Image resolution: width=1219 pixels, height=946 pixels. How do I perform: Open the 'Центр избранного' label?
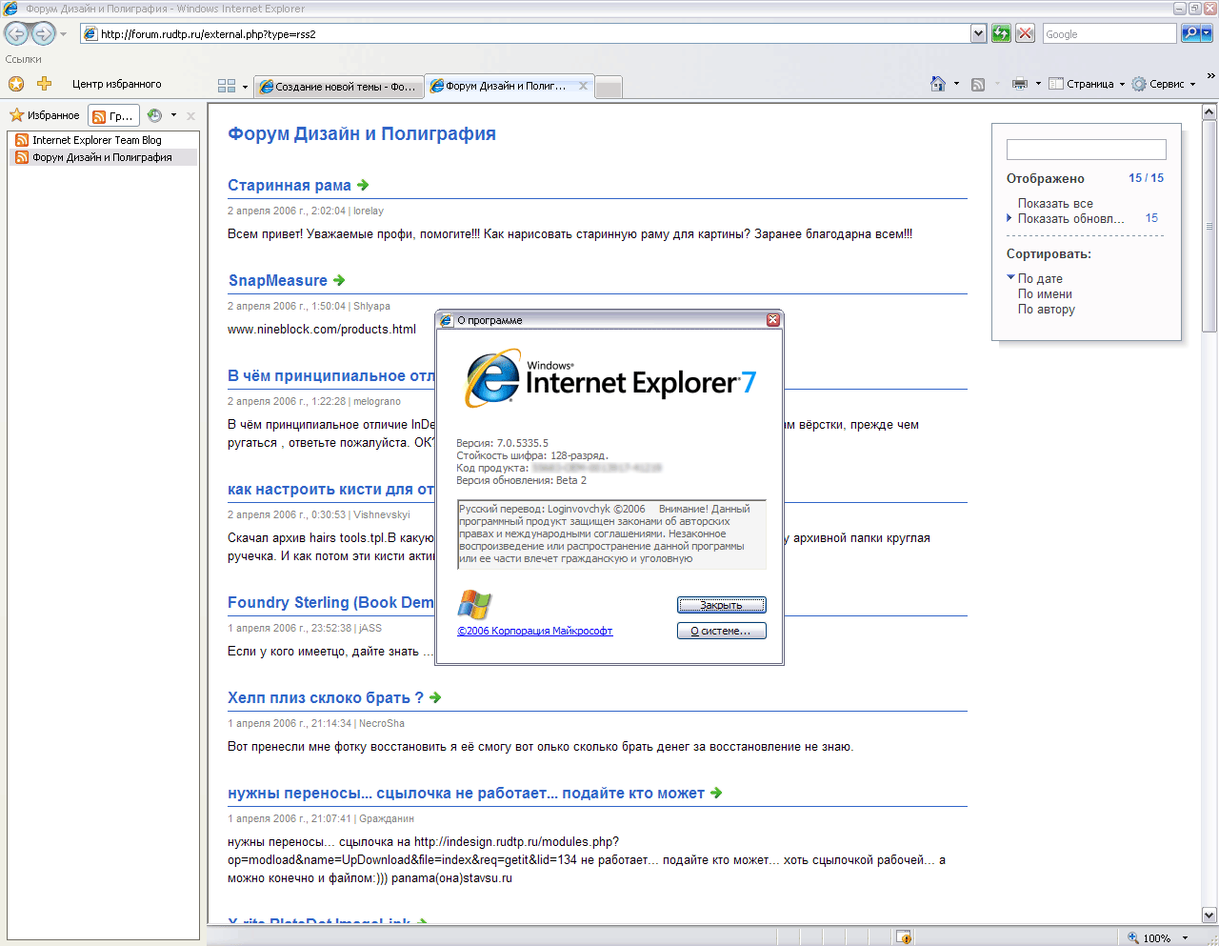pyautogui.click(x=117, y=84)
